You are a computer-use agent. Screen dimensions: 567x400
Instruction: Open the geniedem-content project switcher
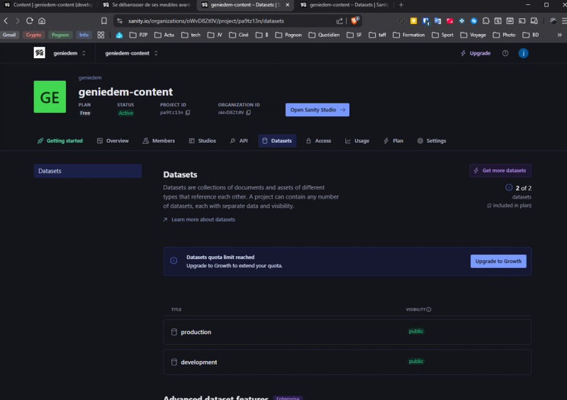(131, 53)
